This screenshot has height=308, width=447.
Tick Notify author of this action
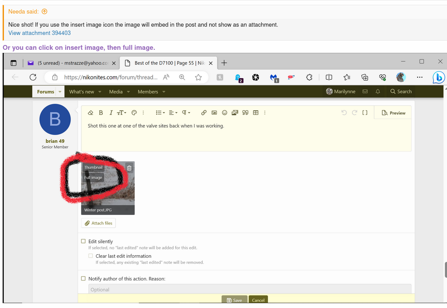83,279
